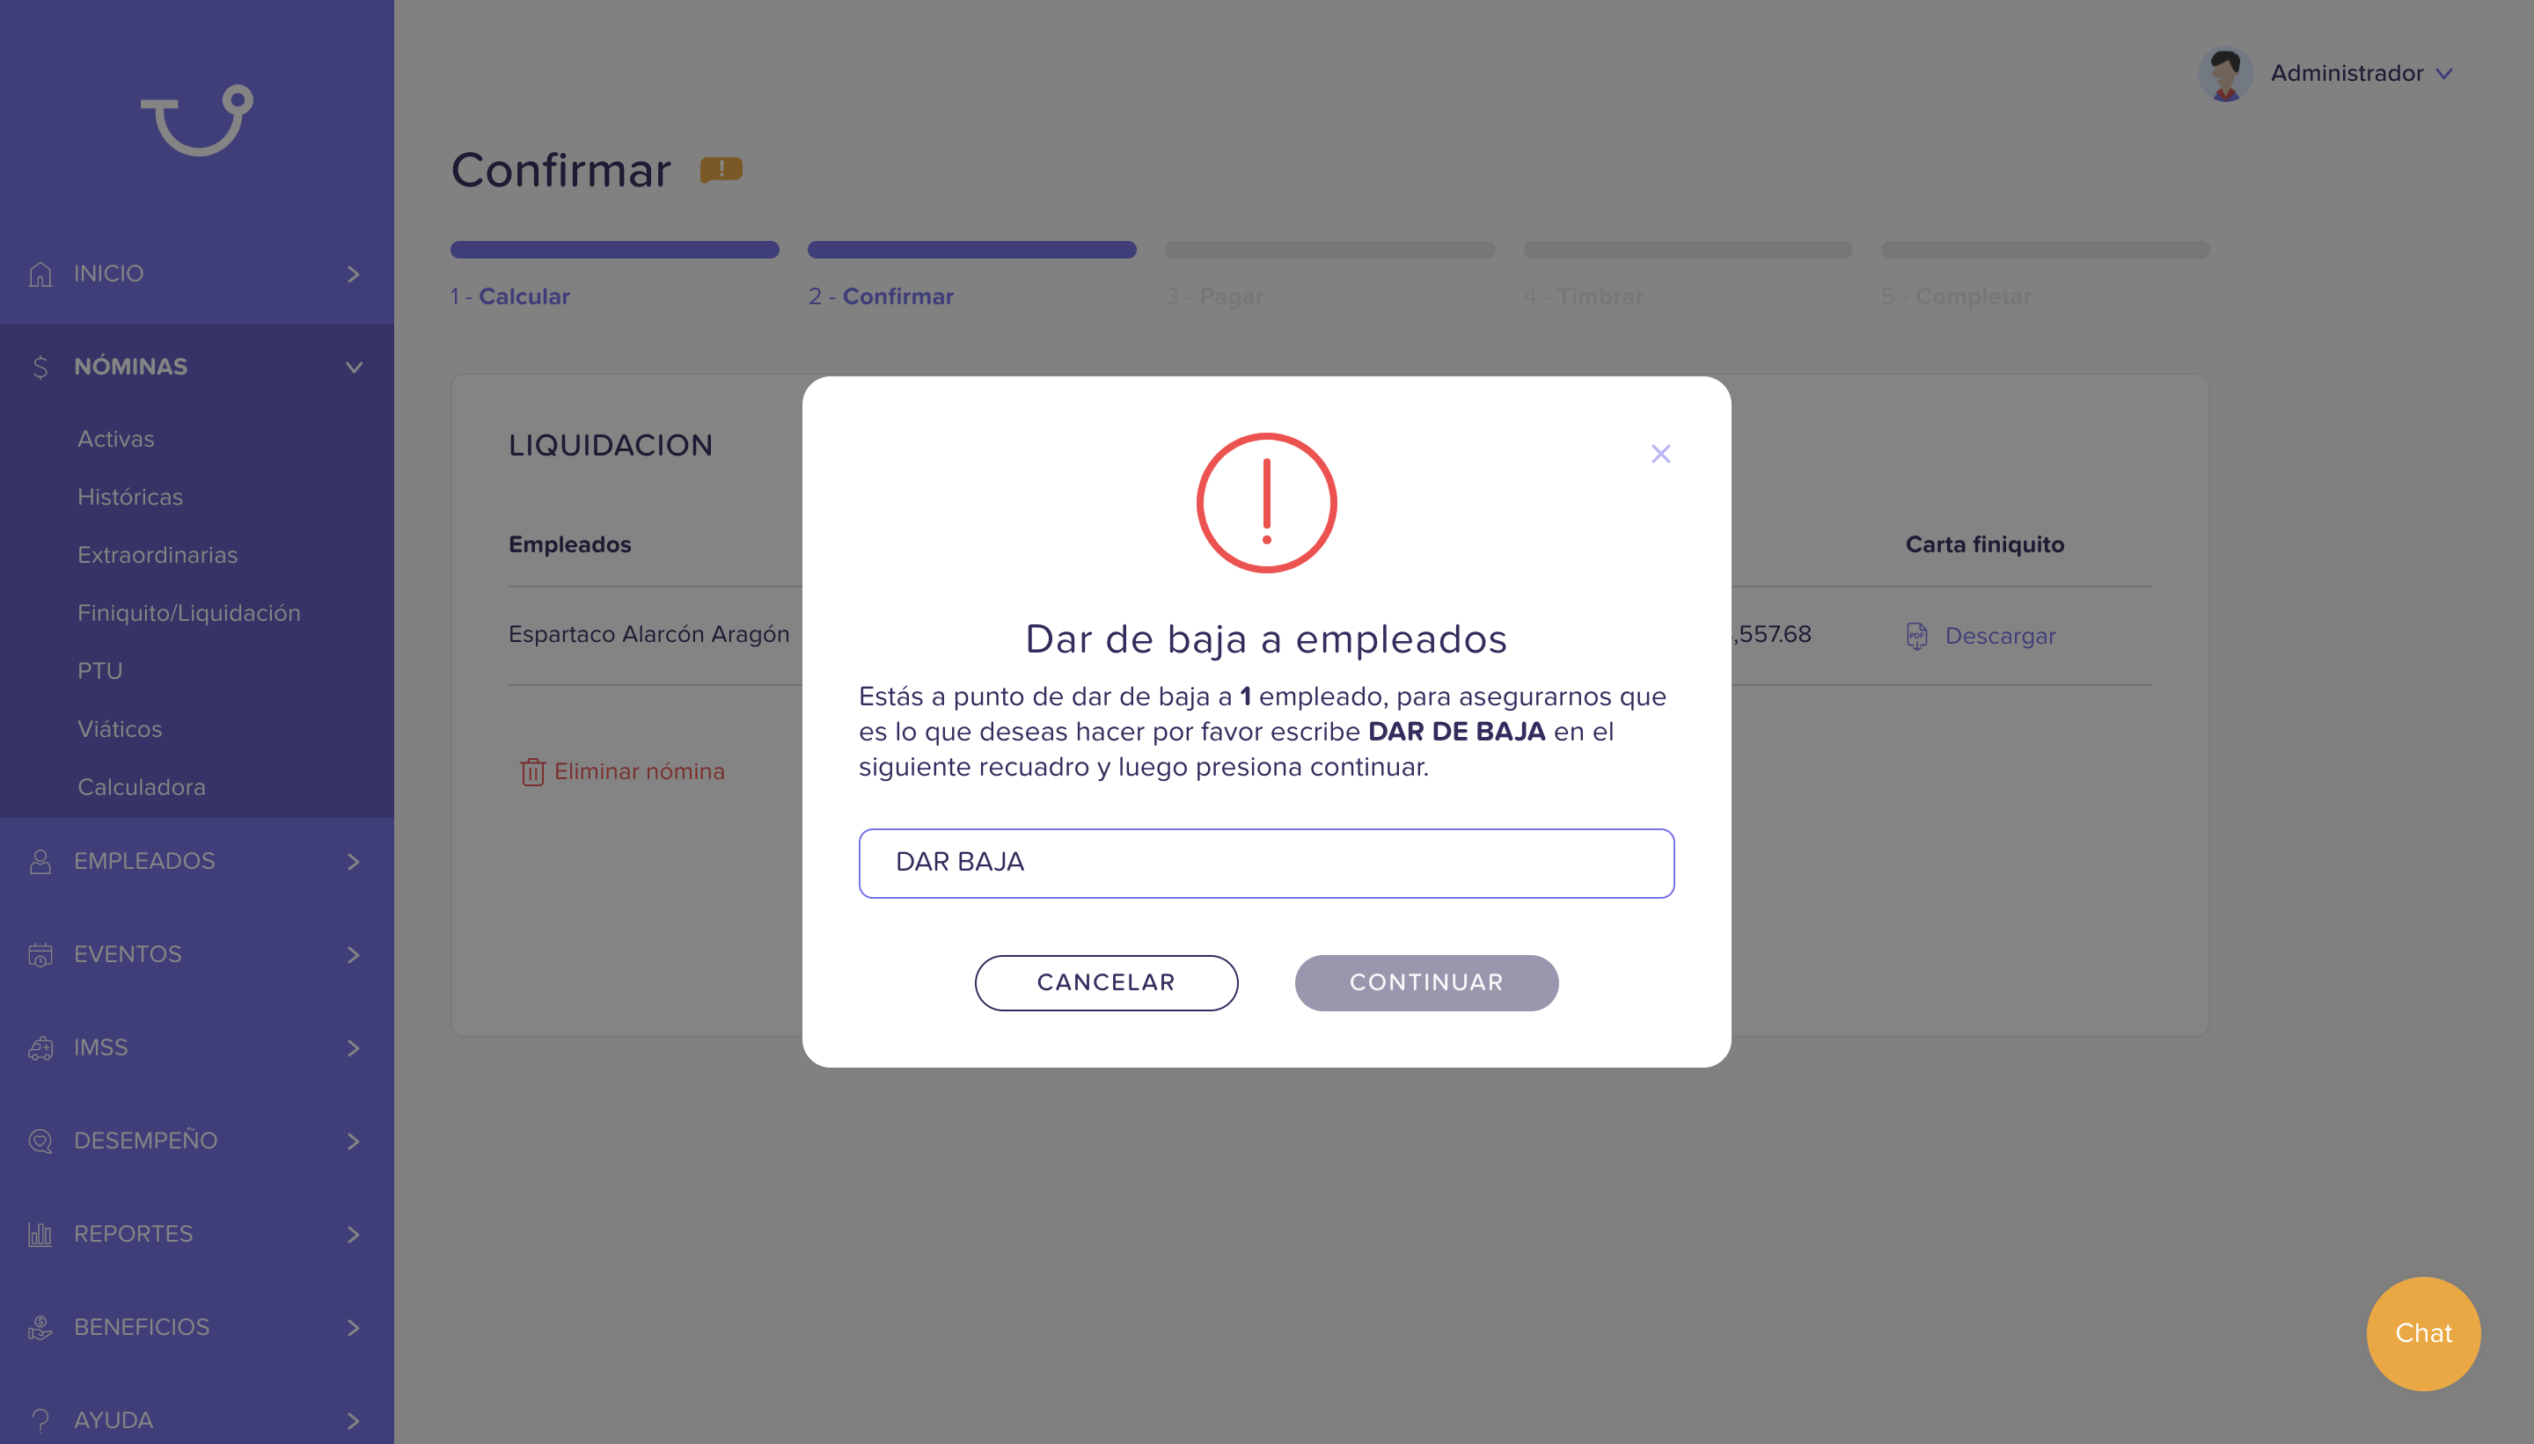Click the CANCELAR button

tap(1106, 983)
